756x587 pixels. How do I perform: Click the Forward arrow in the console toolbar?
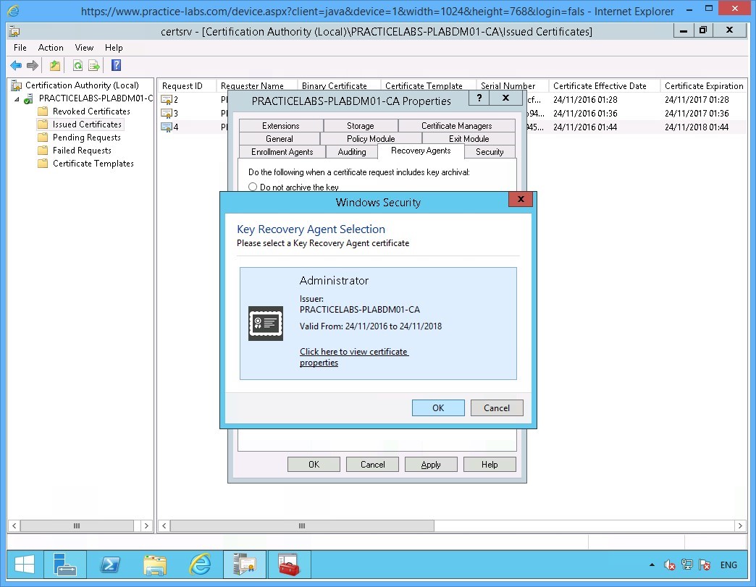point(31,65)
